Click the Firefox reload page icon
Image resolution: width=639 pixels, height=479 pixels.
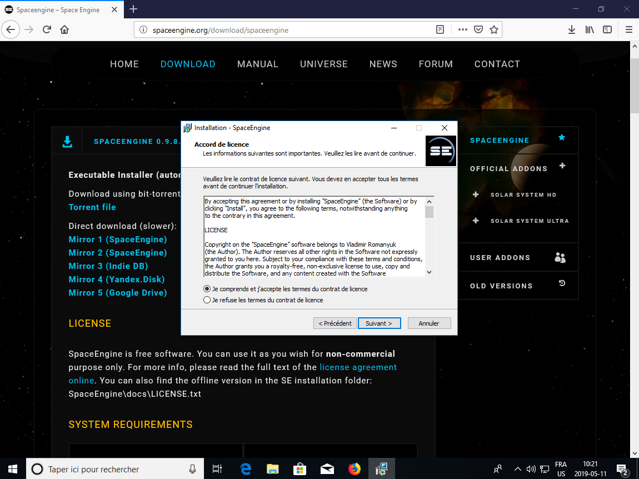tap(47, 29)
